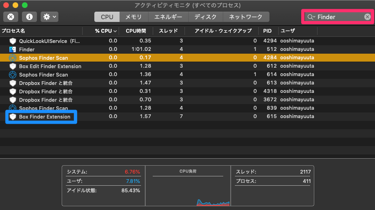Select the QuickLookUIService process row
The height and width of the screenshot is (210, 375).
[x=188, y=41]
